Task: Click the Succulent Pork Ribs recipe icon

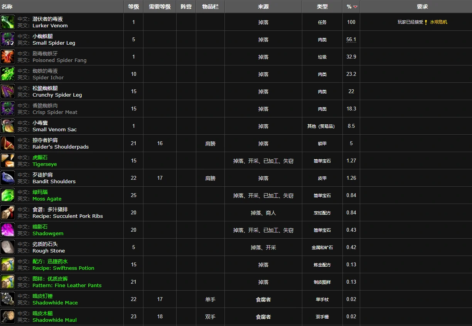Action: (8, 212)
